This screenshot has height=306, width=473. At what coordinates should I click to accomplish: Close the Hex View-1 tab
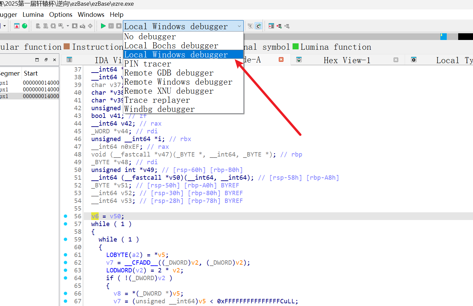coord(396,60)
